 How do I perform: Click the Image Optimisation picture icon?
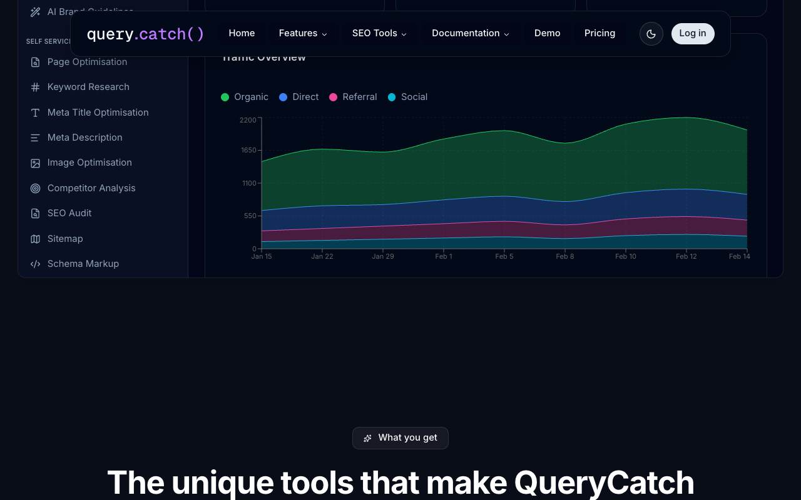coord(36,163)
